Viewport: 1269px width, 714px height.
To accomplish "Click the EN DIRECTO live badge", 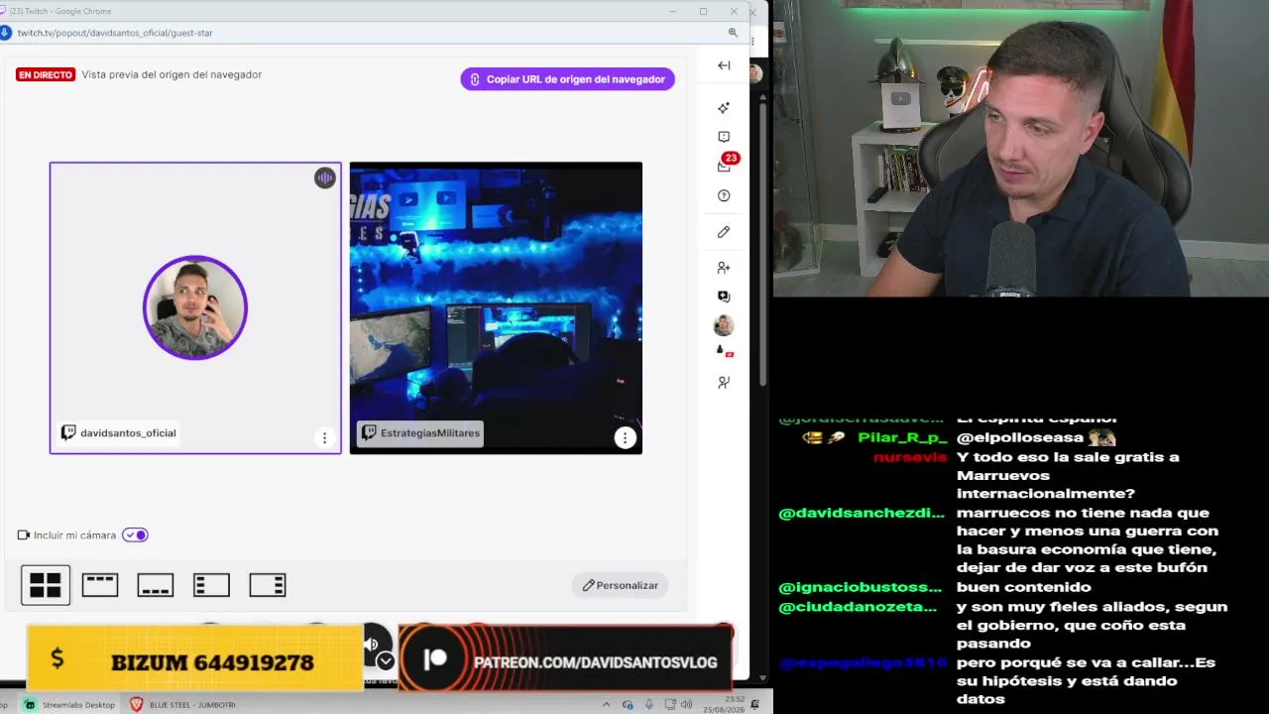I will pos(46,74).
